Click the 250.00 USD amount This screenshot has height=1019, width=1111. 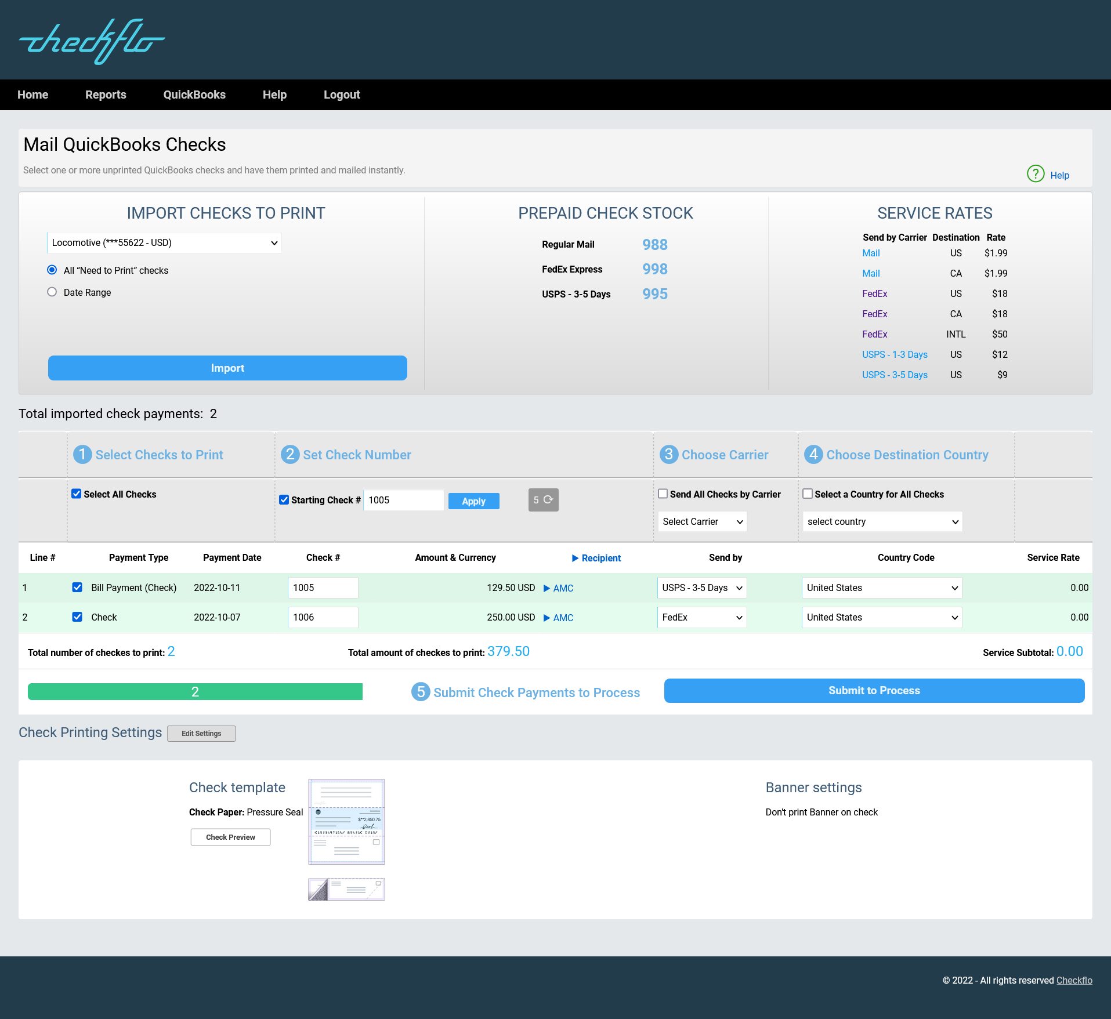511,617
